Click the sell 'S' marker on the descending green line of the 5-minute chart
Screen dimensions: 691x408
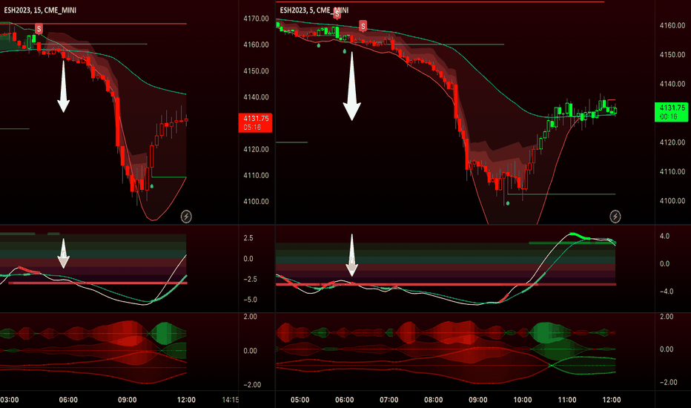[363, 26]
